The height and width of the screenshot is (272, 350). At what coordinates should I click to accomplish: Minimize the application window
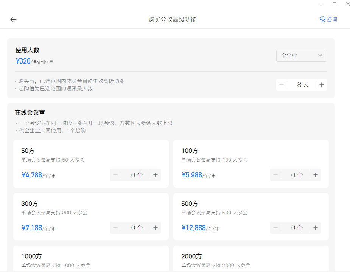(x=321, y=4)
